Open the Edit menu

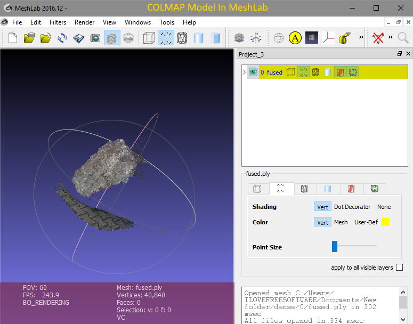coord(36,22)
